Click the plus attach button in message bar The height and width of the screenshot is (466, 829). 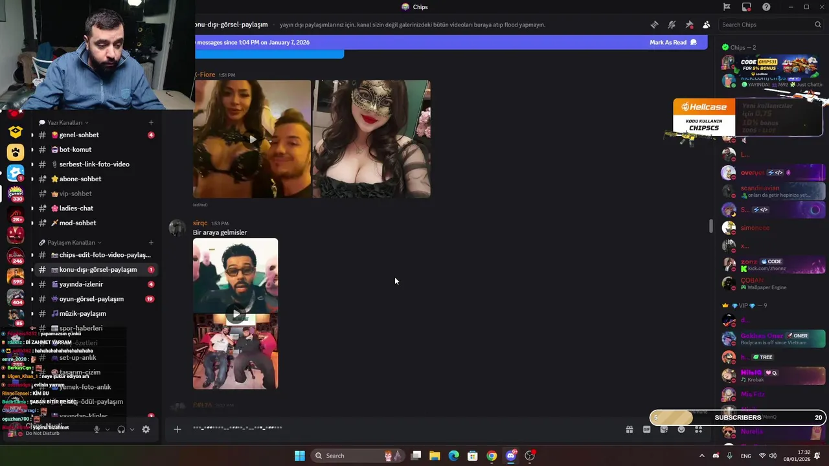coord(177,428)
